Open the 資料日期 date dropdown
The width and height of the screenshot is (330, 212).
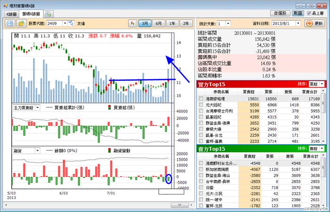298,24
